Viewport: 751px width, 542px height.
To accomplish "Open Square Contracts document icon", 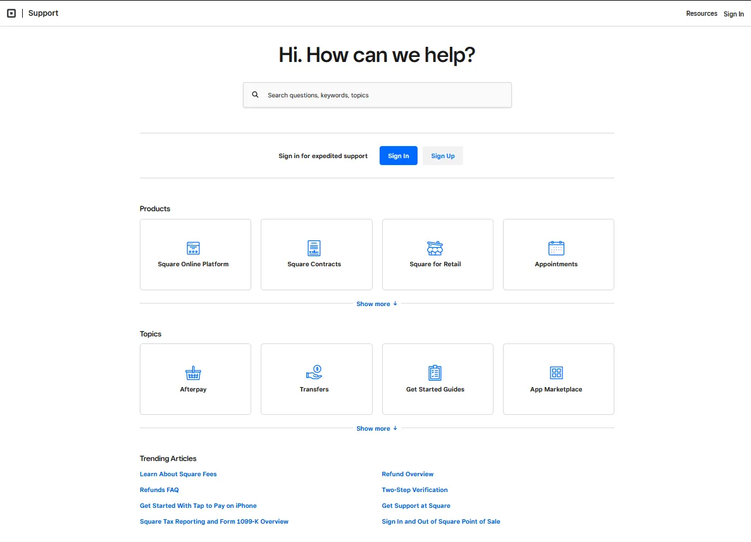I will pyautogui.click(x=314, y=248).
